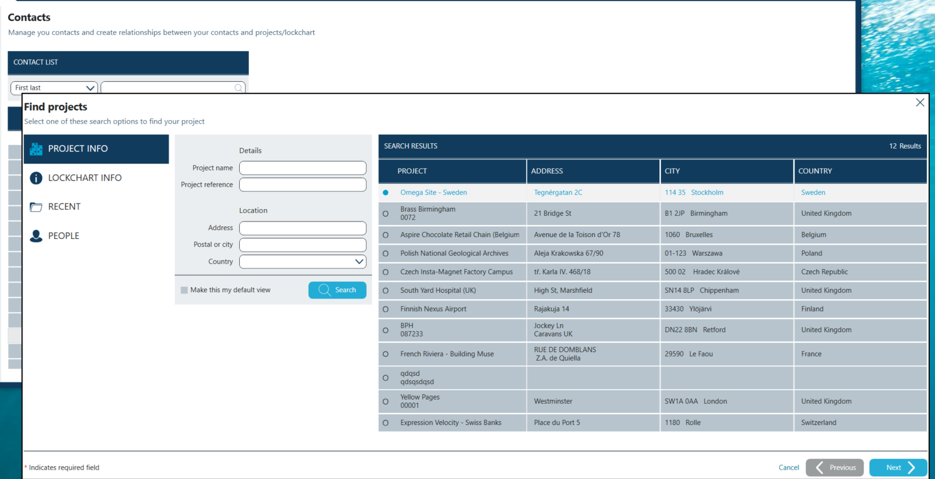The height and width of the screenshot is (479, 935).
Task: Click the magnifier icon in contact search
Action: coord(239,88)
